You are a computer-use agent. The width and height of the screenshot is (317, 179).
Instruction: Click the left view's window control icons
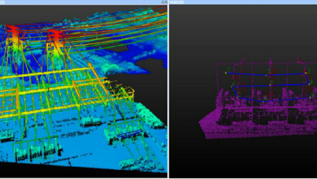pyautogui.click(x=164, y=2)
